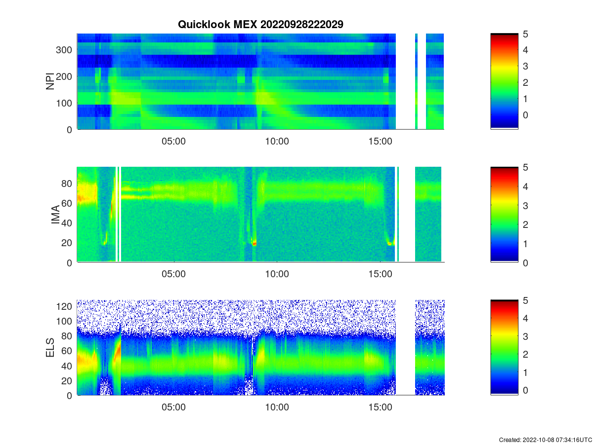Click the 15:00 tick under IMA panel
This screenshot has width=593, height=444.
[x=380, y=274]
